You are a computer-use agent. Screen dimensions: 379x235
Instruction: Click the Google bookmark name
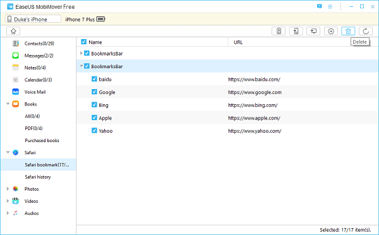[x=107, y=92]
